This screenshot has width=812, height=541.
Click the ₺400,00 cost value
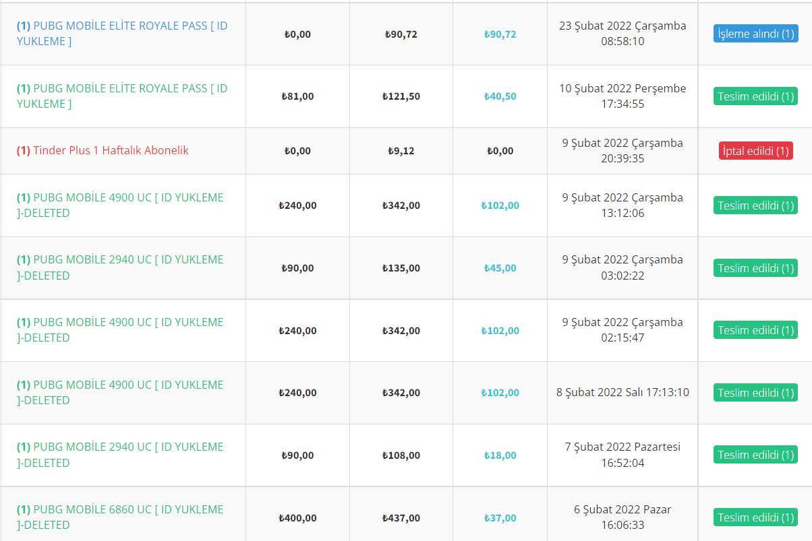(x=297, y=518)
